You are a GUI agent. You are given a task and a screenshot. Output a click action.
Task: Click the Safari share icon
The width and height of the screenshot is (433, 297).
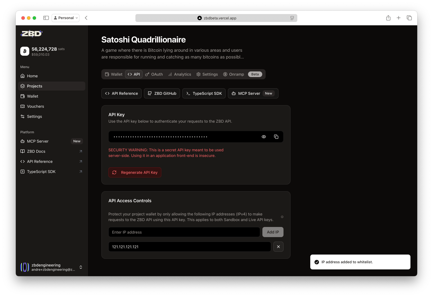pos(388,18)
